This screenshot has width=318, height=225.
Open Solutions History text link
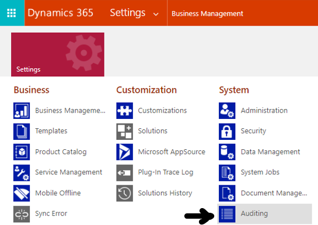[165, 193]
